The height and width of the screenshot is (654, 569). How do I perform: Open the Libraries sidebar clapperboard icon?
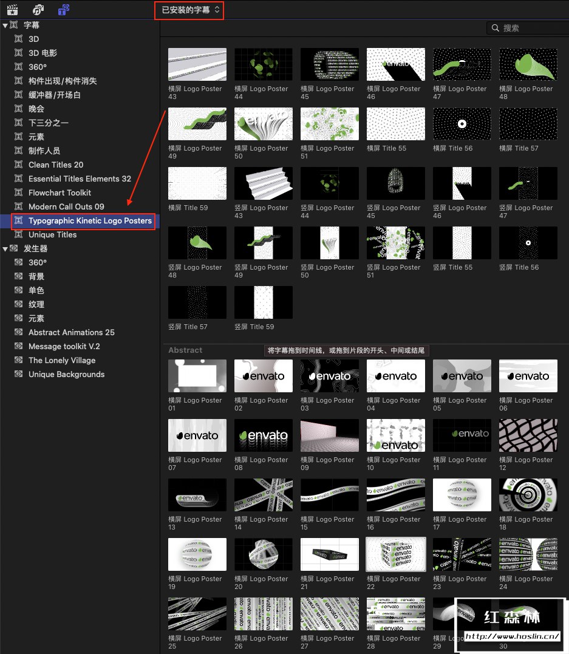(x=13, y=9)
